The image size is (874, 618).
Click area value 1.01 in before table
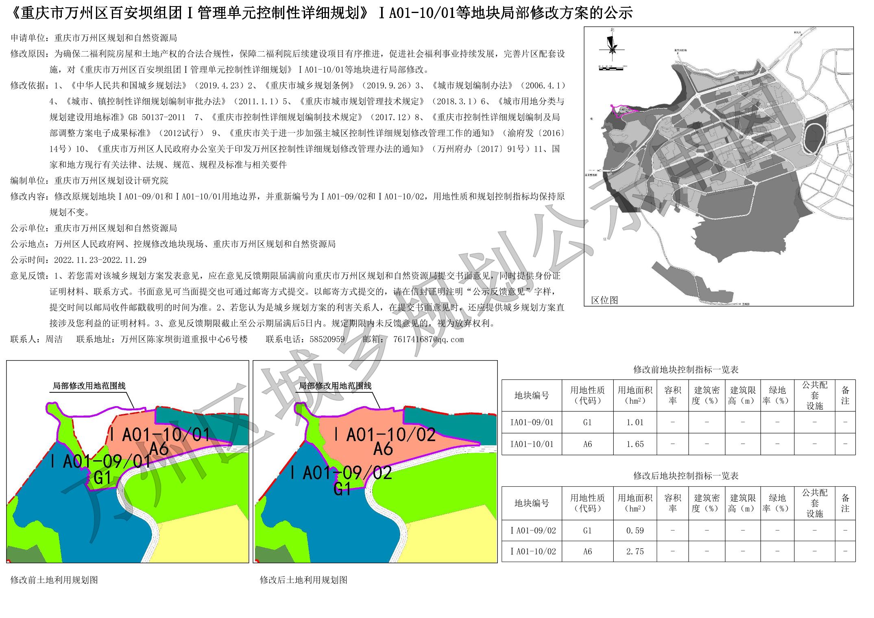point(635,422)
